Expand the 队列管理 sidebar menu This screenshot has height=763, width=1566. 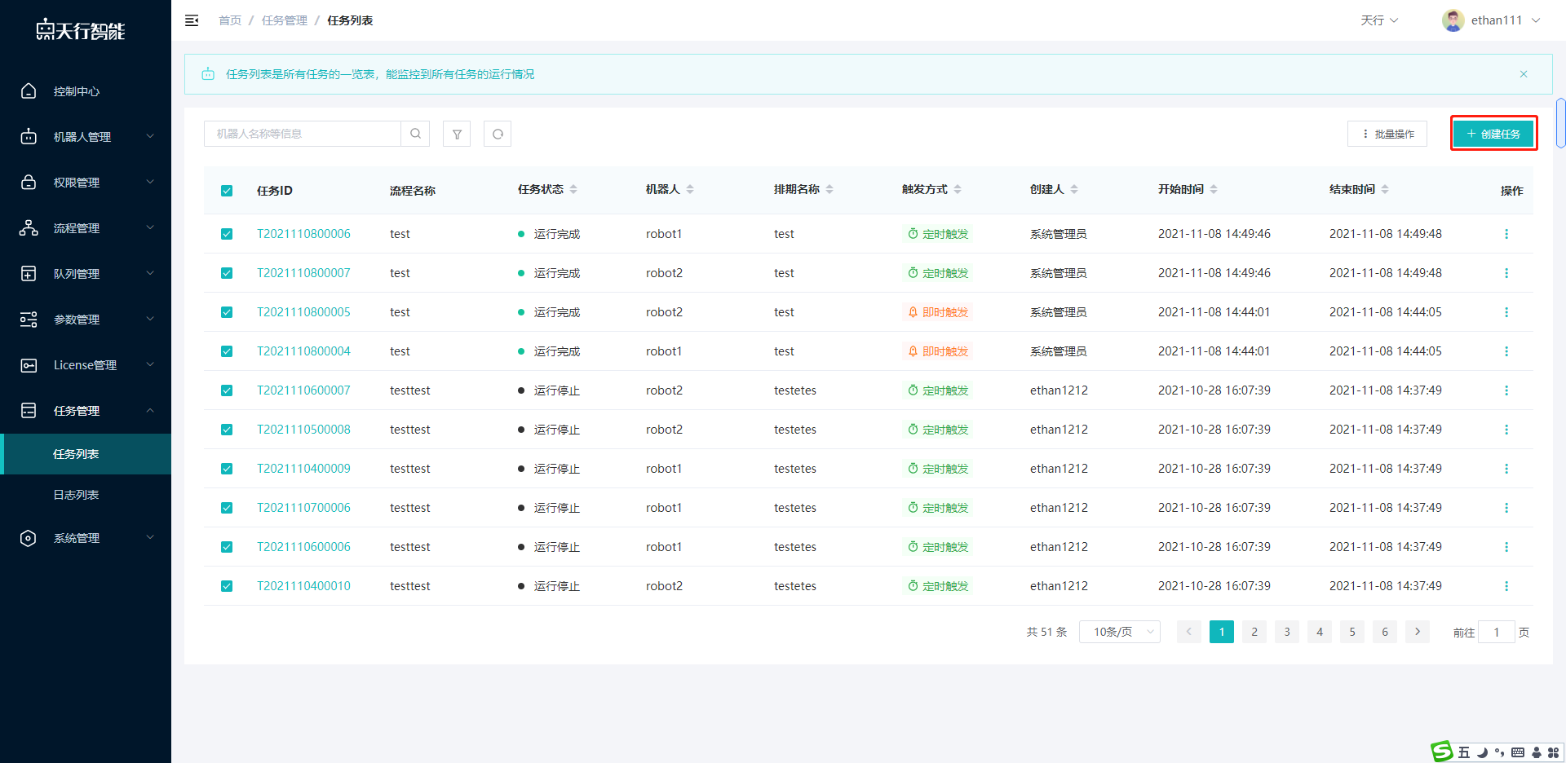(x=86, y=274)
